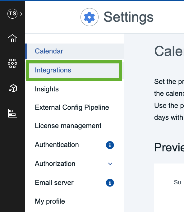Screen dimensions: 184x212
Task: Open the timeline bars icon in sidebar
Action: click(x=12, y=113)
